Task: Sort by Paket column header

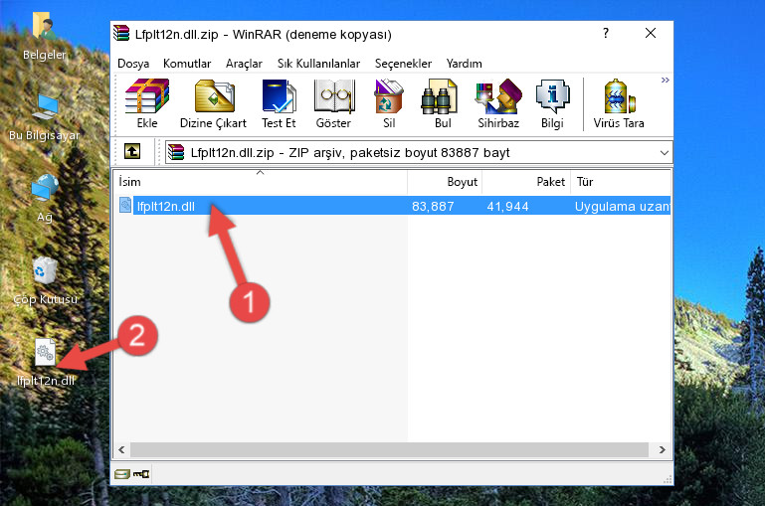Action: click(526, 181)
